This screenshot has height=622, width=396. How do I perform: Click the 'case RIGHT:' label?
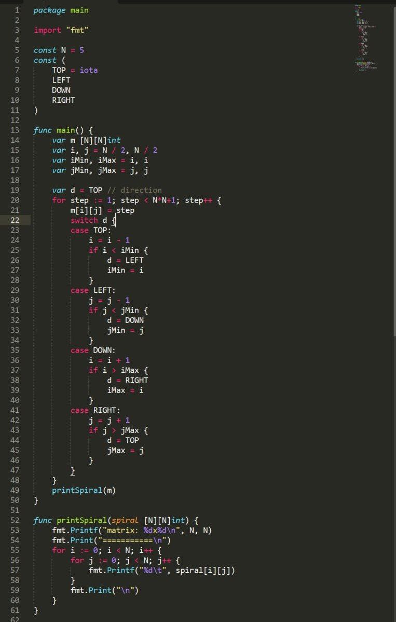click(95, 410)
